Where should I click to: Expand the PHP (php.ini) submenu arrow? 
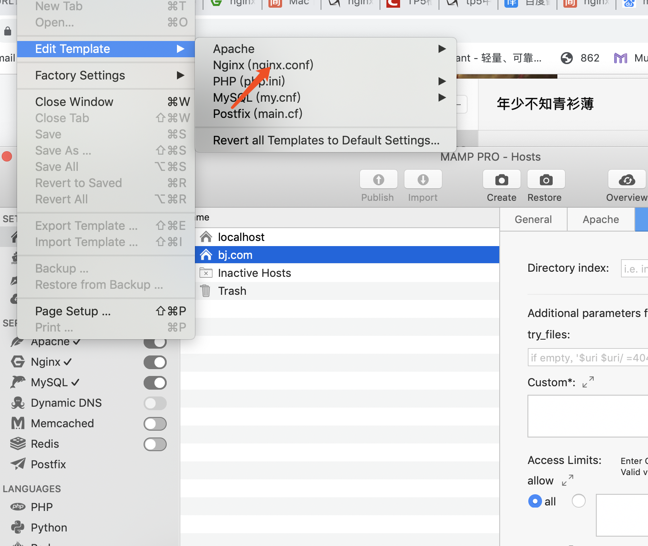[442, 81]
